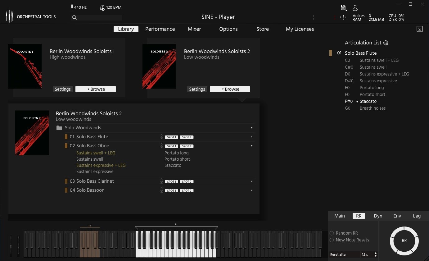Open the Dyn tab
The height and width of the screenshot is (261, 429).
pos(378,216)
